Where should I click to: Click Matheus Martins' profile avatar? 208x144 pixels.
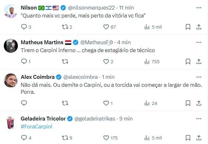[x=11, y=46]
